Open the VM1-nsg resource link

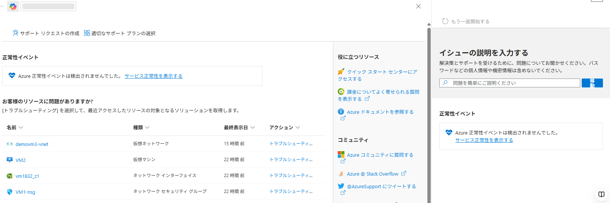25,192
